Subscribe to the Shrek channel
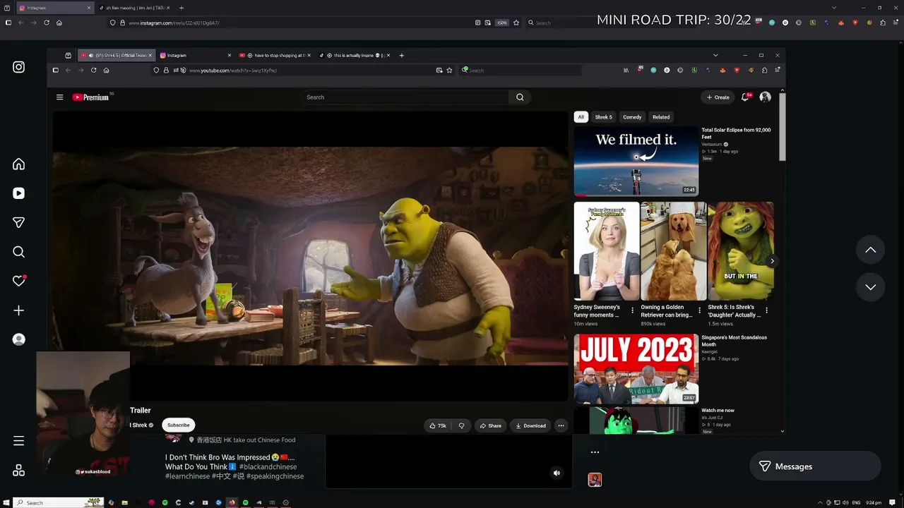This screenshot has height=508, width=904. click(x=179, y=425)
